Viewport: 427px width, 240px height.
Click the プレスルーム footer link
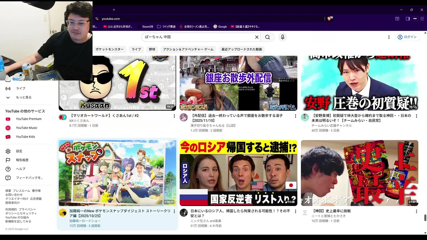pyautogui.click(x=21, y=191)
